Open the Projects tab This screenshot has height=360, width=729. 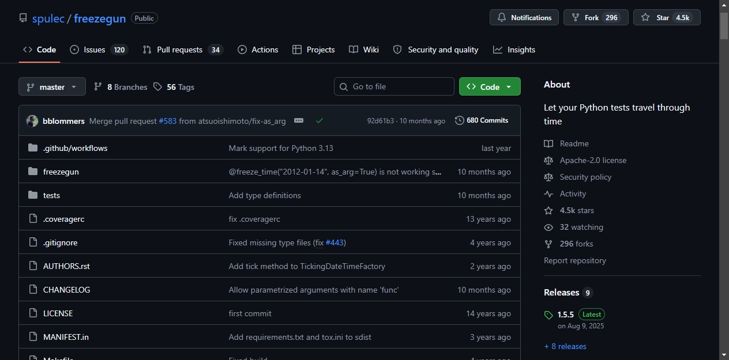click(313, 50)
